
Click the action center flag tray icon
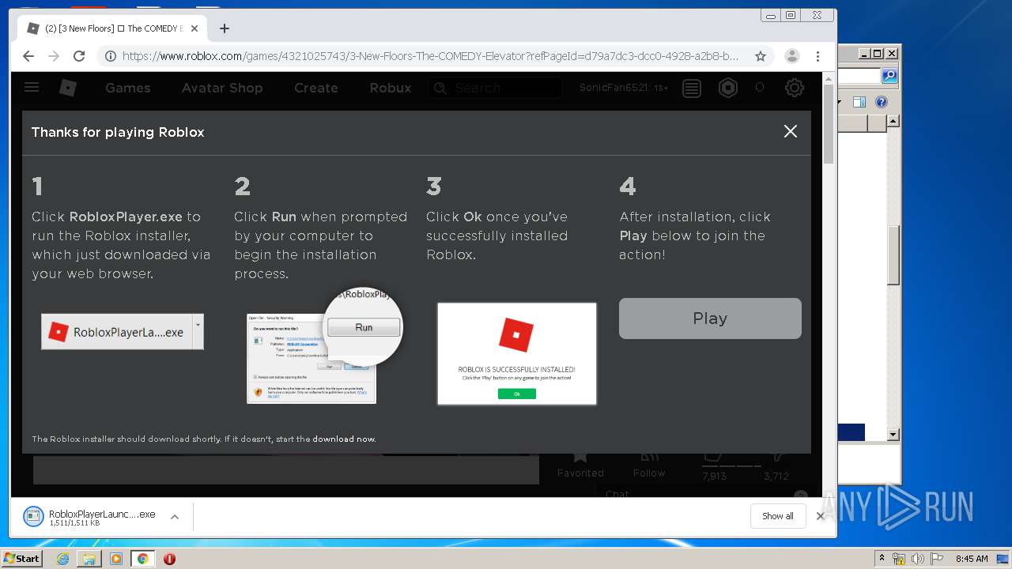pyautogui.click(x=938, y=559)
